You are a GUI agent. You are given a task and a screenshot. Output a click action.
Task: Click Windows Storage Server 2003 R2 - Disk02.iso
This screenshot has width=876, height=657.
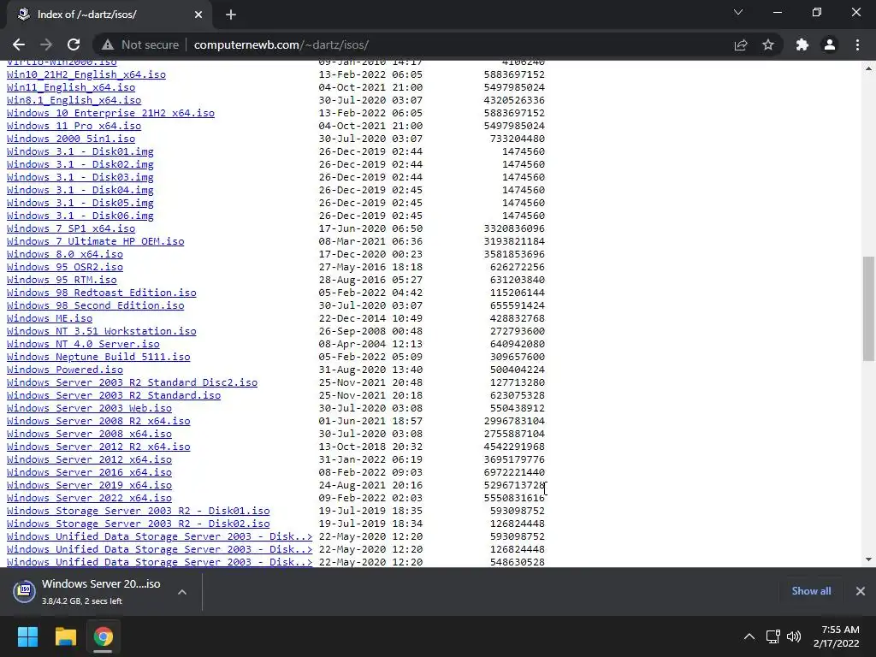[x=138, y=524]
